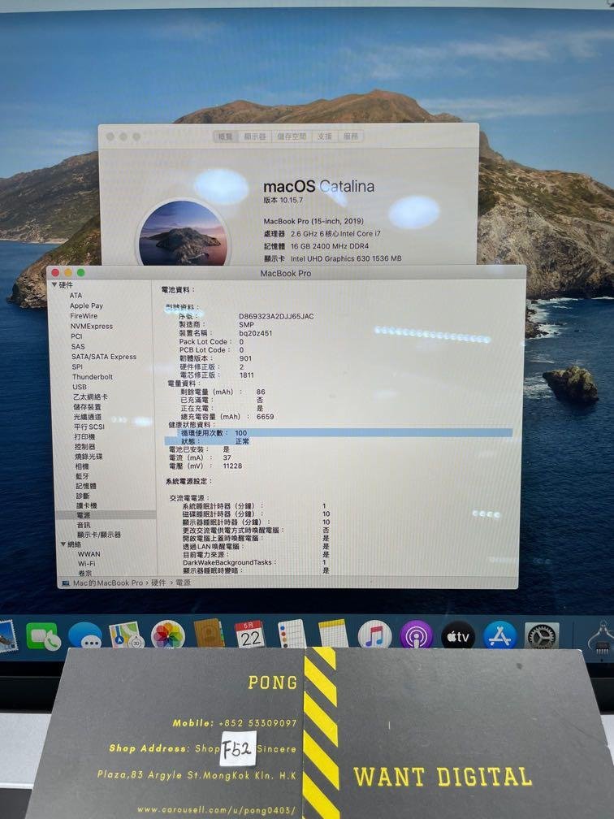Click serial value D869323A2DJJ65JAC
This screenshot has width=614, height=819.
(276, 316)
